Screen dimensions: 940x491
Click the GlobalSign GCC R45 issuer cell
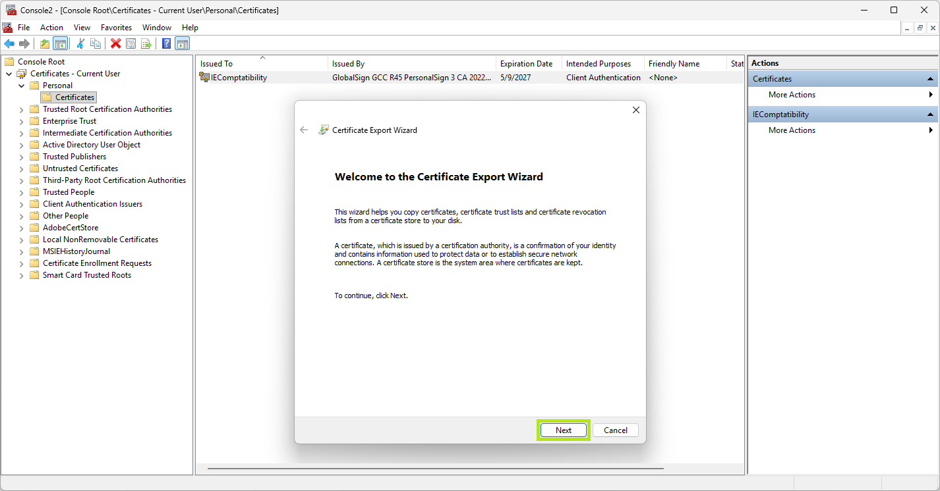(412, 78)
